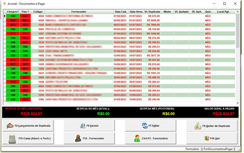Click the hand icon on F2-Lançamento de Duplicata
244x153 pixels.
click(x=10, y=125)
